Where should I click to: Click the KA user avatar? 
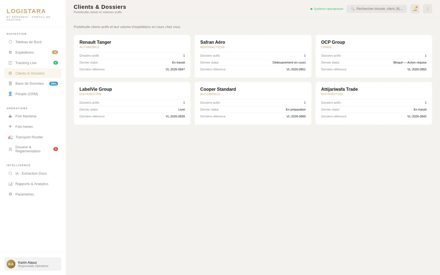(11, 264)
